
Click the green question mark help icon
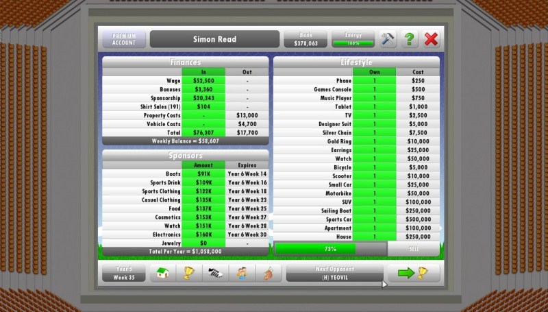pyautogui.click(x=410, y=39)
